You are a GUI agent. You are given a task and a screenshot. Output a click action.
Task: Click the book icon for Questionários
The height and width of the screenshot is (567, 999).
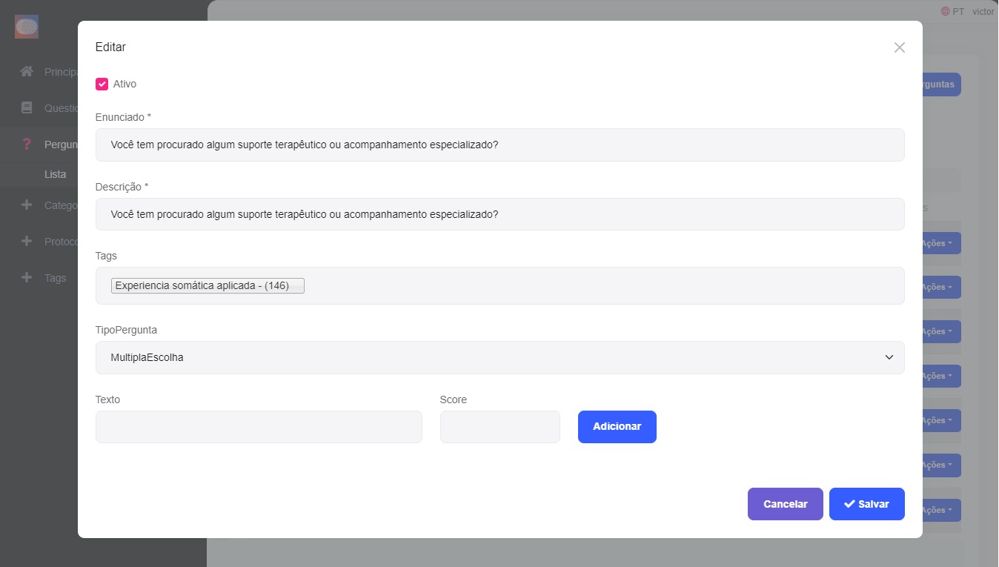tap(27, 108)
